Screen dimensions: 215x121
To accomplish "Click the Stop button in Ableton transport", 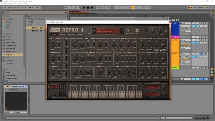I will click(88, 7).
